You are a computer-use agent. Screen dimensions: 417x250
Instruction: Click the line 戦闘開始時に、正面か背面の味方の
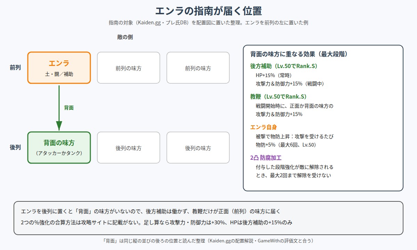coord(294,106)
